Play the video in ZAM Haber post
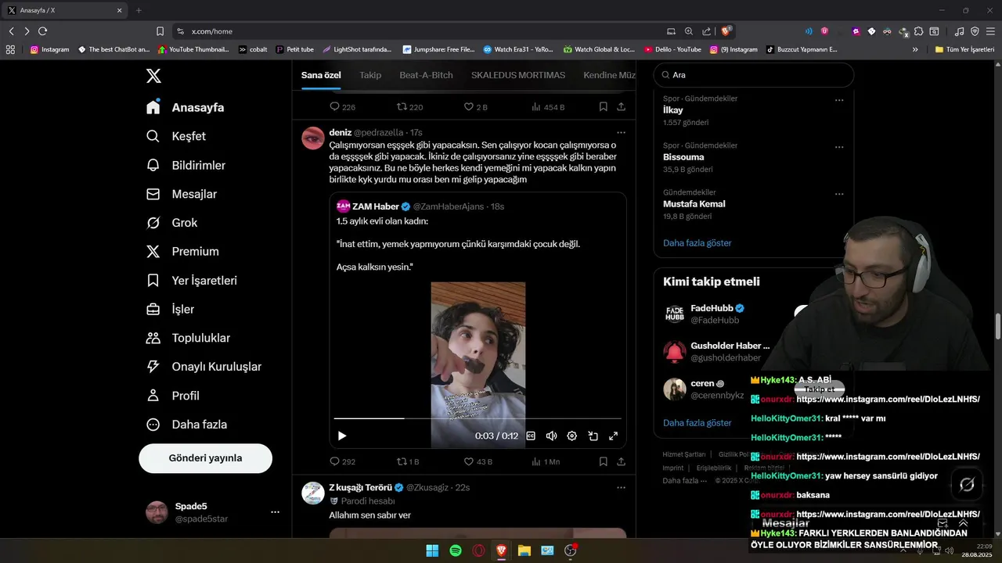The width and height of the screenshot is (1002, 563). pos(341,436)
